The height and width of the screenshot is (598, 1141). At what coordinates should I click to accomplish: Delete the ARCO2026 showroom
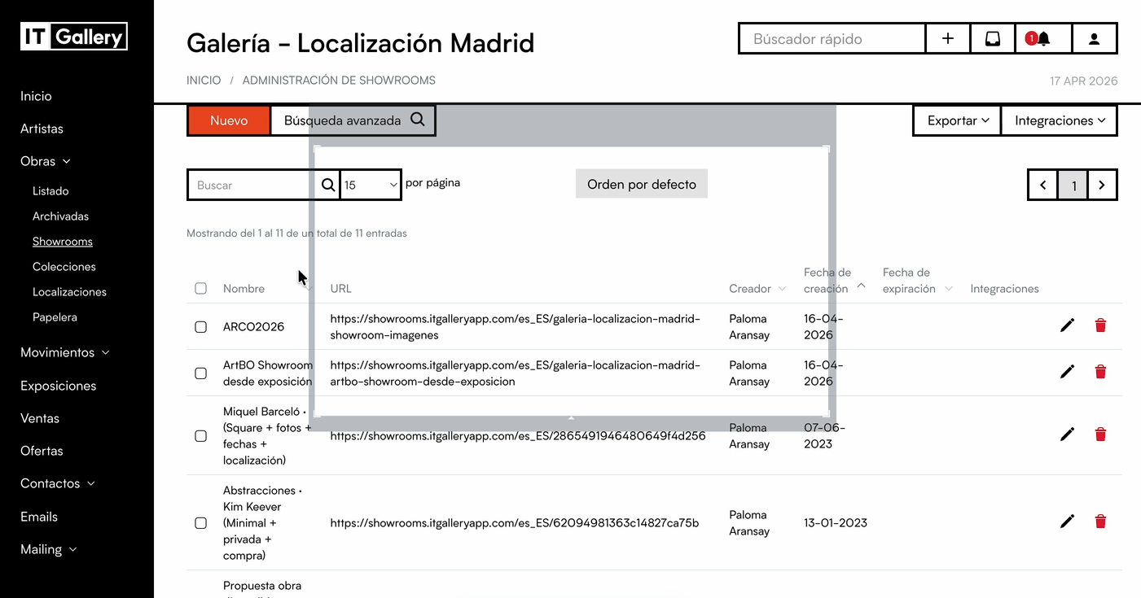pos(1100,325)
